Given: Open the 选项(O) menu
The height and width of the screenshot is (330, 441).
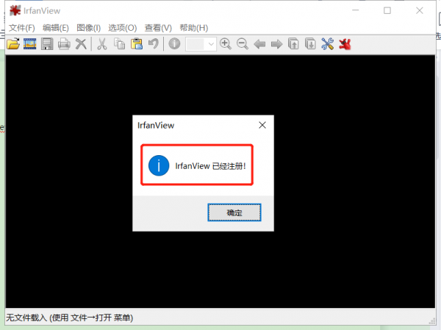Looking at the screenshot, I should (x=123, y=28).
